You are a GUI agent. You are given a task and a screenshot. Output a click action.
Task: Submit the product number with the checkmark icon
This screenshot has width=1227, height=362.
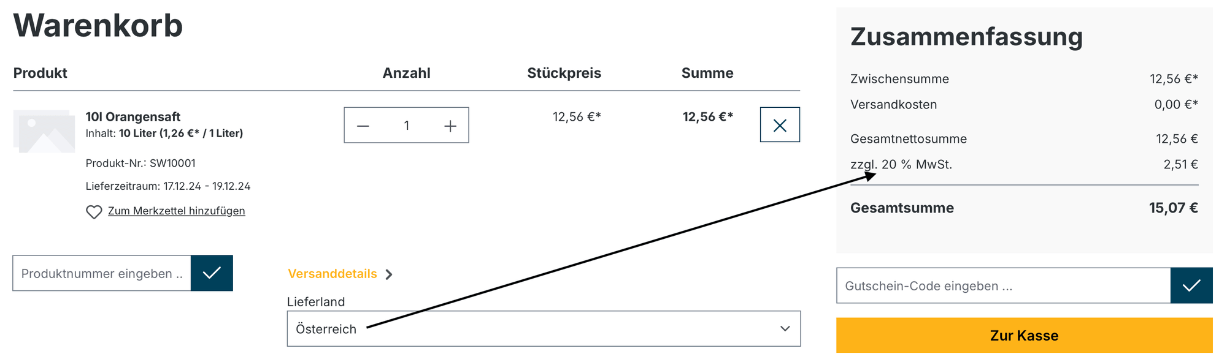click(x=211, y=273)
